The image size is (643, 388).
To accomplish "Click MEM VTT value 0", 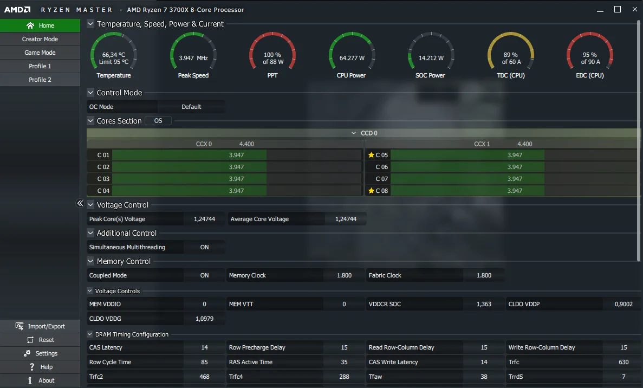I will pos(344,304).
